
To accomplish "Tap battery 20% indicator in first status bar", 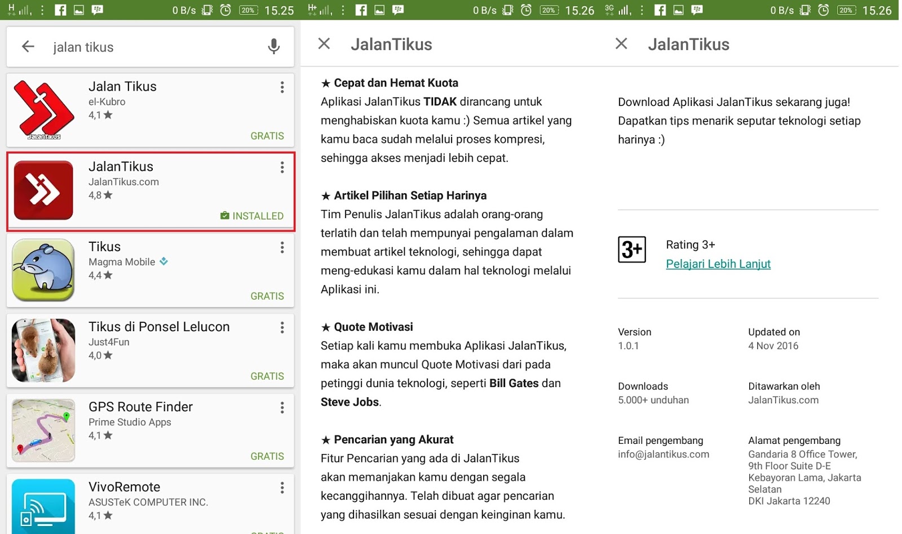I will point(249,10).
